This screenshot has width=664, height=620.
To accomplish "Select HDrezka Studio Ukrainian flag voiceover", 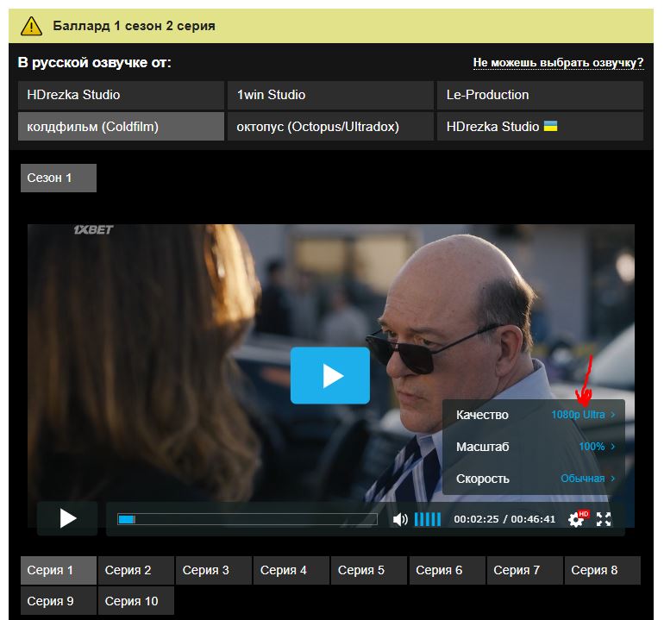I will 540,126.
